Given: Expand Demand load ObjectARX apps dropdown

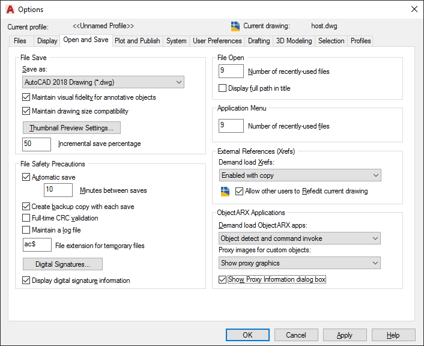Looking at the screenshot, I should click(x=300, y=238).
